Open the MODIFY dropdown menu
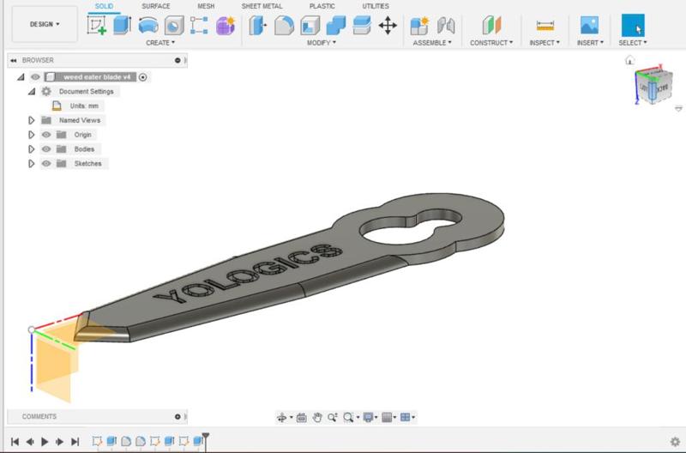Screen dimensions: 686x453 click(322, 42)
